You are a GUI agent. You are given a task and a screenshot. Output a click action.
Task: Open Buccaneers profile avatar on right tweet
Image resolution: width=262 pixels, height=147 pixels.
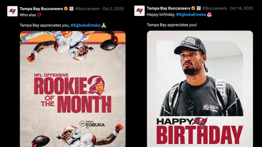pyautogui.click(x=139, y=11)
